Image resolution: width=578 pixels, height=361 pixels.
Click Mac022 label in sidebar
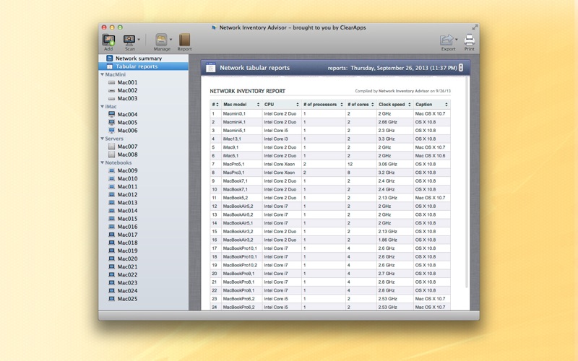pyautogui.click(x=128, y=275)
